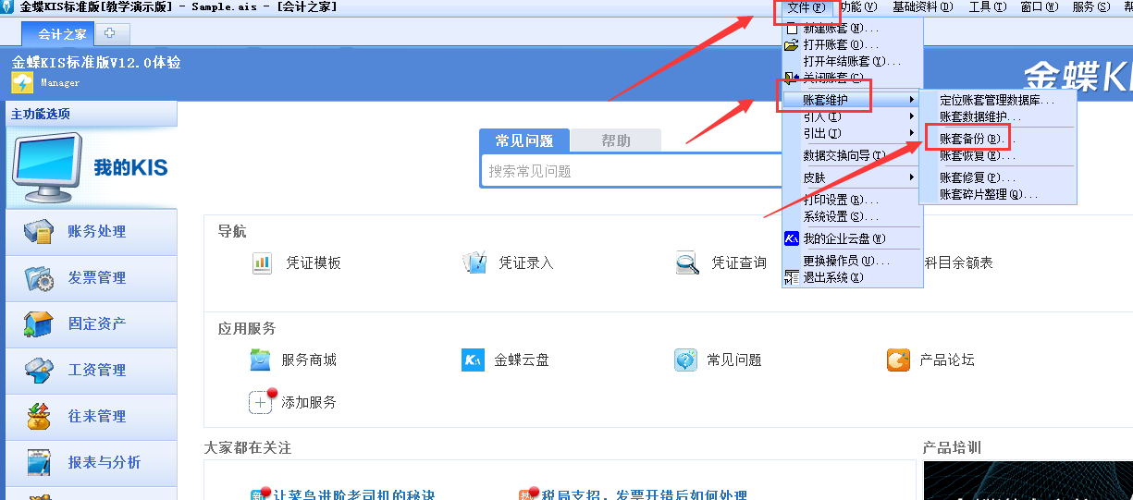Screen dimensions: 1133x500
Task: Open the 基础资料 menu
Action: pos(922,7)
